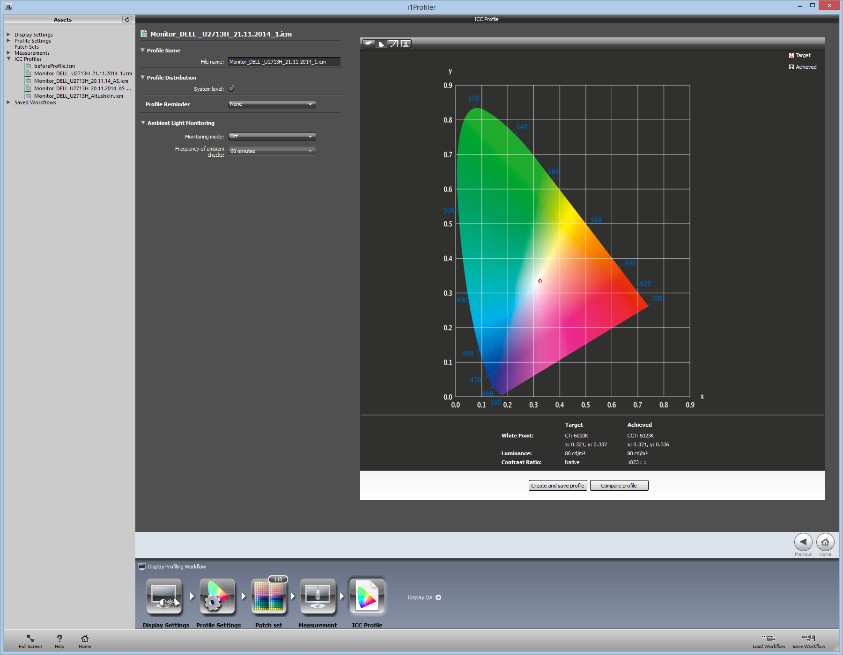Open the Profile Reminder dropdown

(272, 104)
